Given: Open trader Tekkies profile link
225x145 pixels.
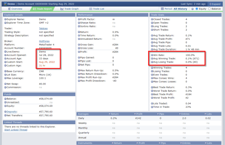Looking at the screenshot, I should pos(43,29).
